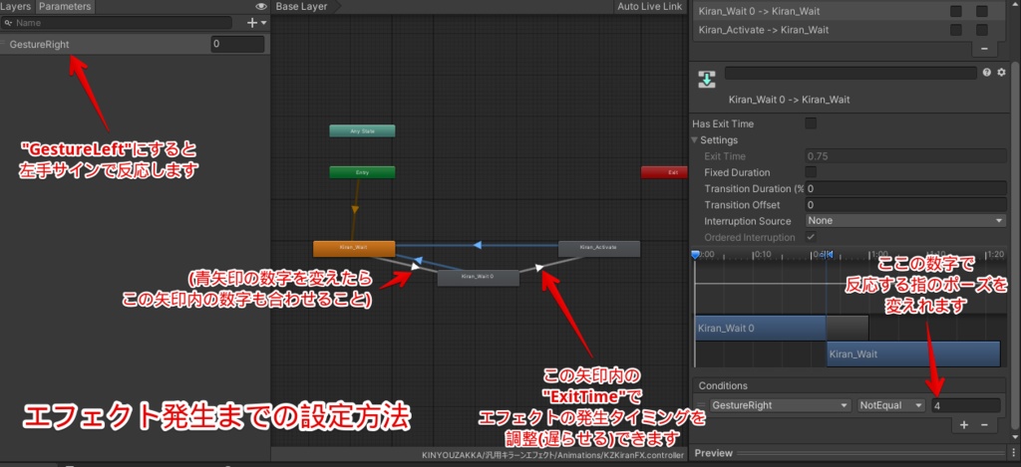Add a condition with the plus button

(964, 425)
